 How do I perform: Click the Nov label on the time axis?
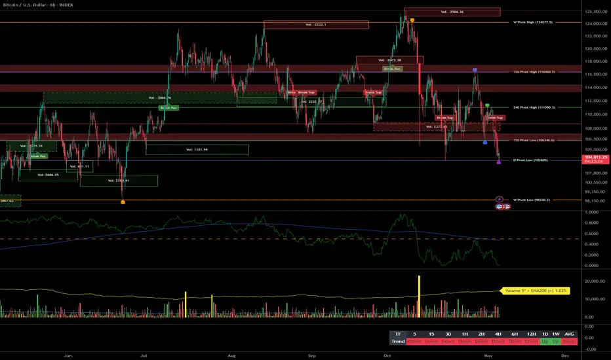point(488,355)
